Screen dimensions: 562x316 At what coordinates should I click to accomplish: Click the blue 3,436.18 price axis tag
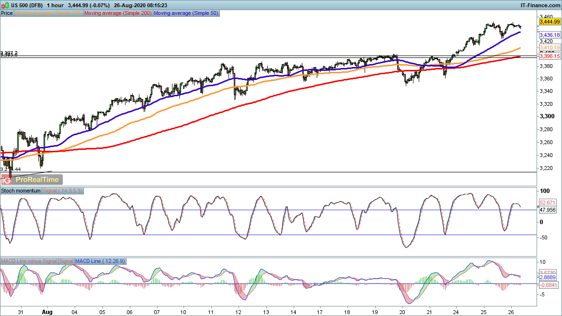[550, 35]
